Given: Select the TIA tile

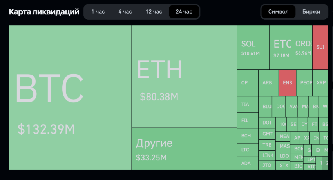Looking at the screenshot, I should [x=248, y=105].
